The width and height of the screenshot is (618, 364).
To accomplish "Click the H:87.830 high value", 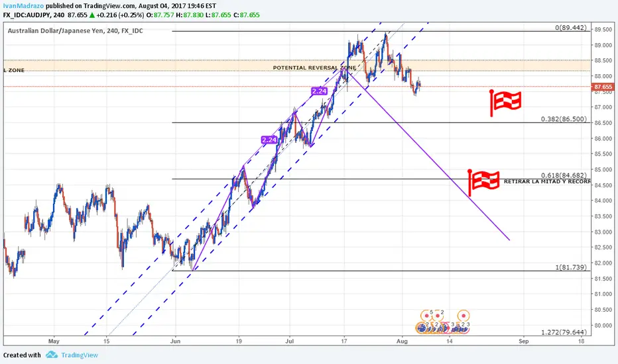I will [190, 15].
